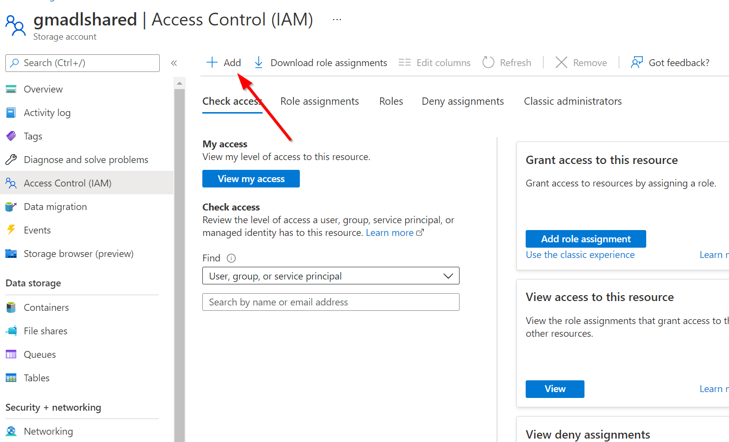Click the Containers icon
The width and height of the screenshot is (729, 442).
point(11,307)
